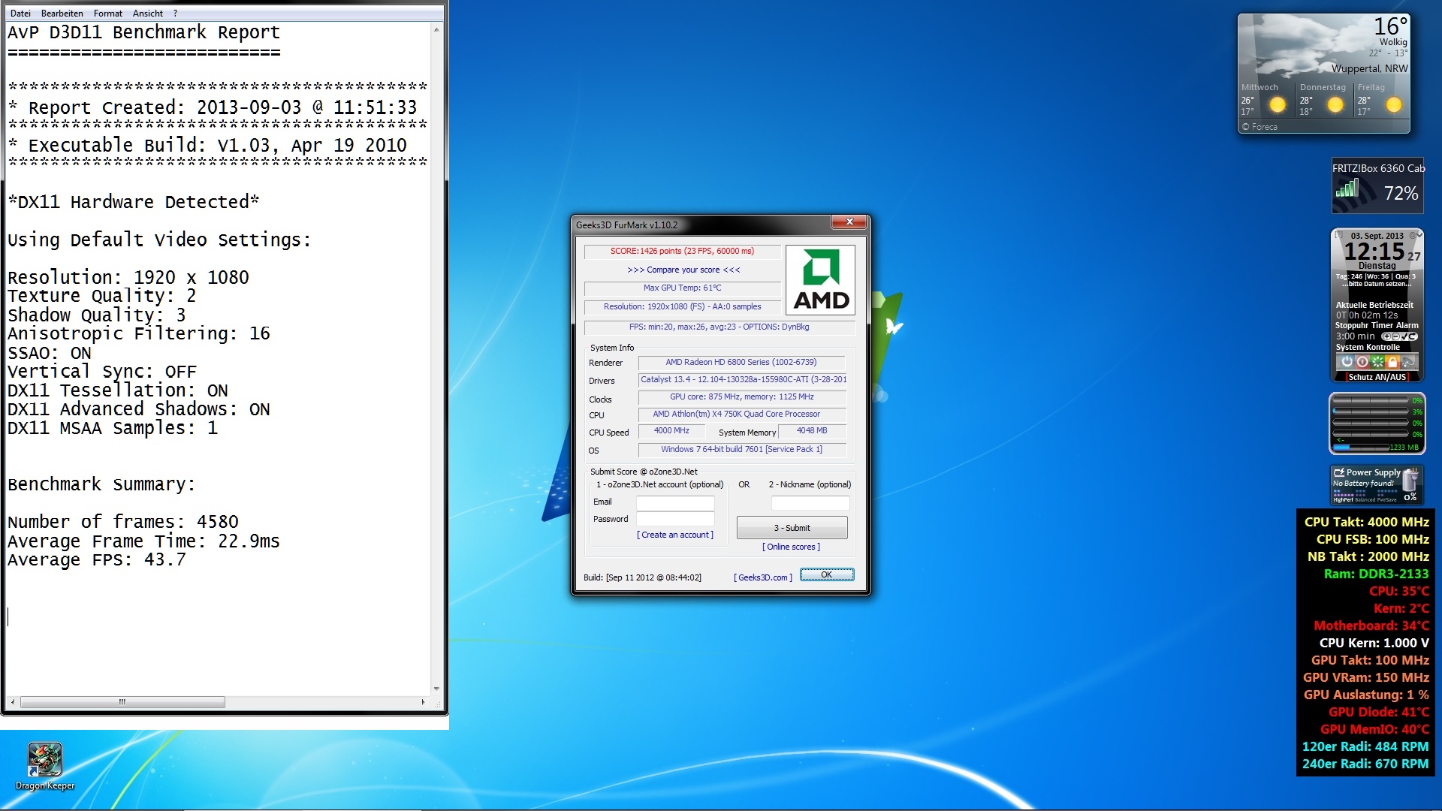Click the red shutdown icon in System Kontrolle
Screen dimensions: 1442x811
click(x=1362, y=362)
